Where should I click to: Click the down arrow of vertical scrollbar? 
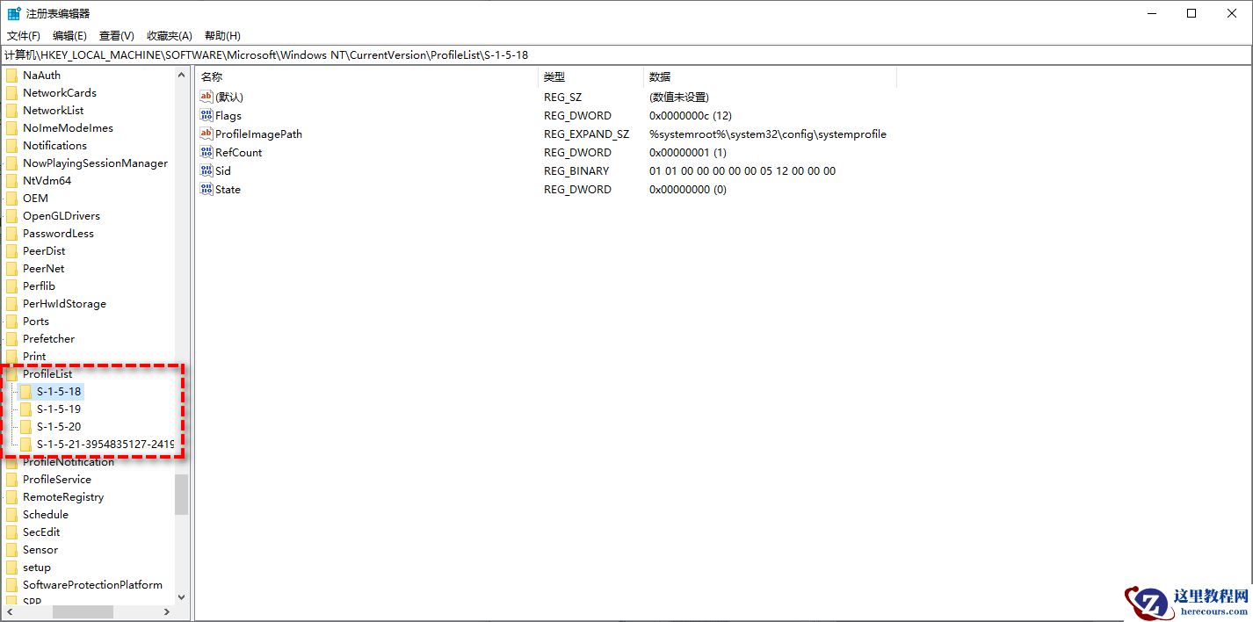181,597
